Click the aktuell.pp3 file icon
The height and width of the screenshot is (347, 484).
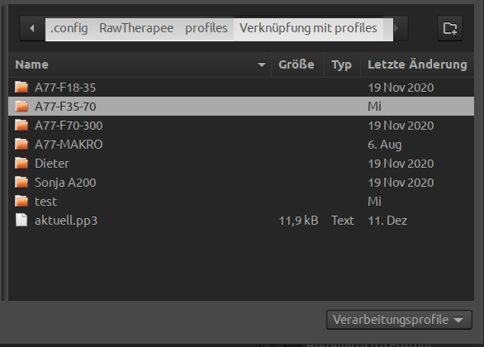[x=21, y=221]
